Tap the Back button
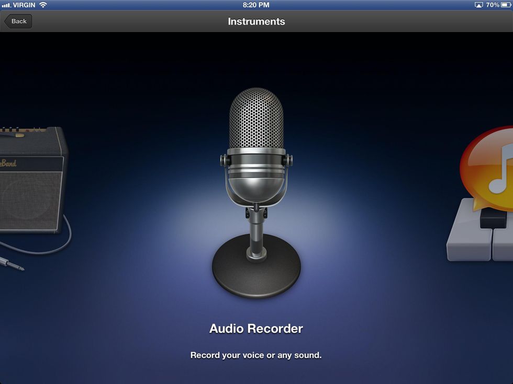This screenshot has height=384, width=513. [x=18, y=21]
